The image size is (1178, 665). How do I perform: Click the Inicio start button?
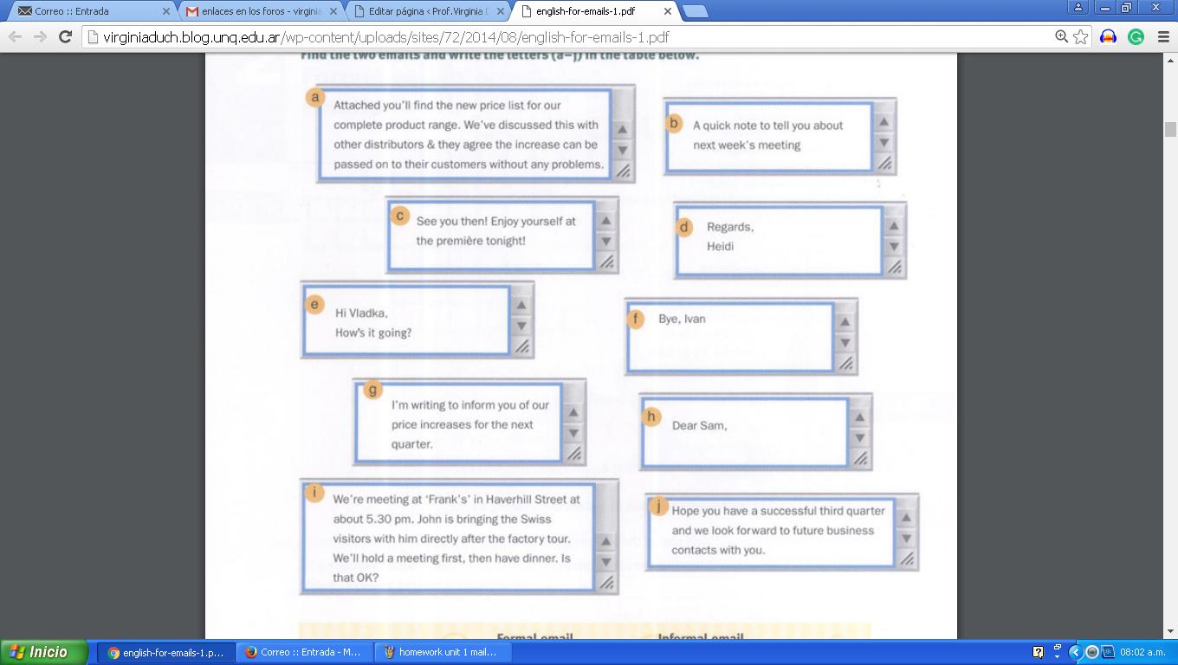pyautogui.click(x=45, y=652)
